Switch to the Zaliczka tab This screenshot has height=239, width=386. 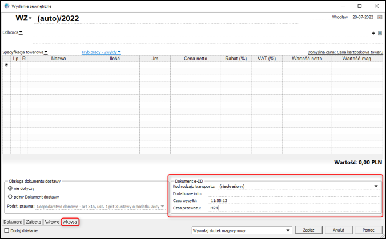pyautogui.click(x=33, y=222)
